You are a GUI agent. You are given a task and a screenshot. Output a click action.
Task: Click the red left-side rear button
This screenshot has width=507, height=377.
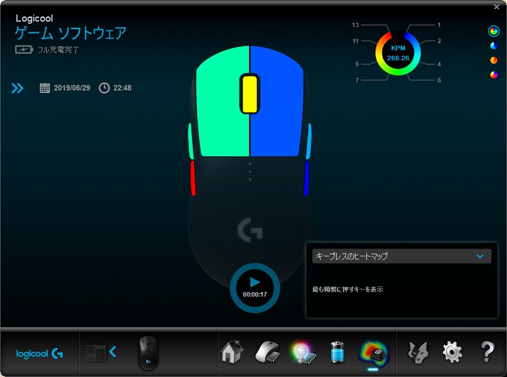point(193,178)
